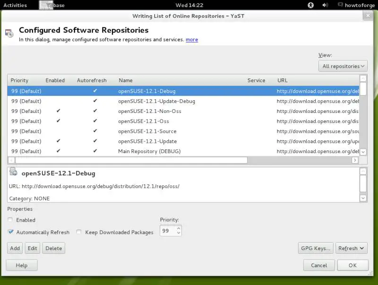
Task: Click the detail pane scrollbar thumb
Action: click(363, 183)
